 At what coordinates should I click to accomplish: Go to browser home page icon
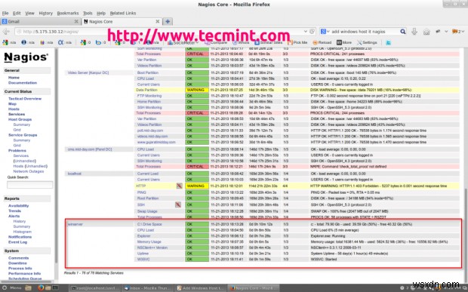[x=426, y=32]
